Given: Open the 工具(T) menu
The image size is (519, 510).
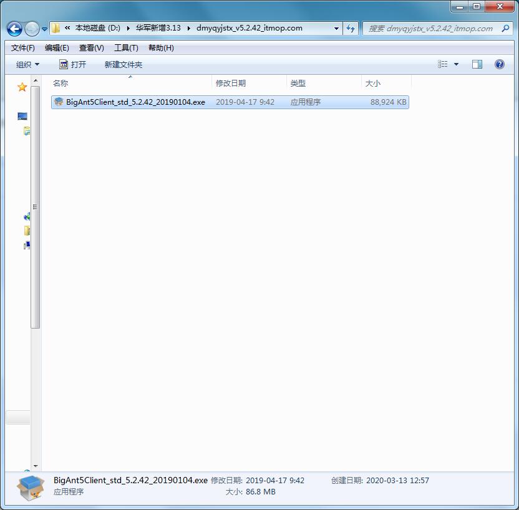Looking at the screenshot, I should tap(126, 48).
